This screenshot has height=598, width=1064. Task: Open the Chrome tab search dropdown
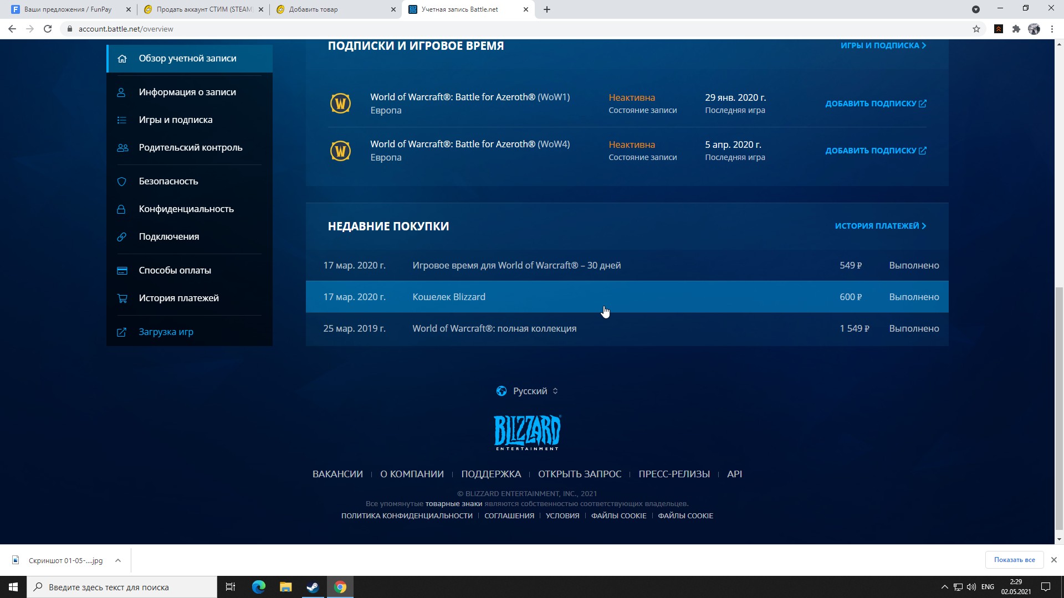point(976,9)
